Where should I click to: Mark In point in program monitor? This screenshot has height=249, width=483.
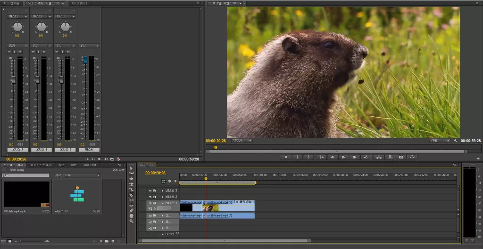[x=297, y=157]
